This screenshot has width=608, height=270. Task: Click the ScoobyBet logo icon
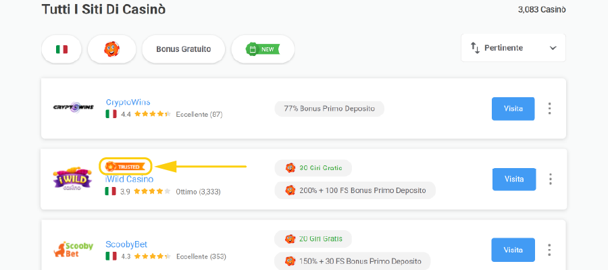[x=73, y=250]
